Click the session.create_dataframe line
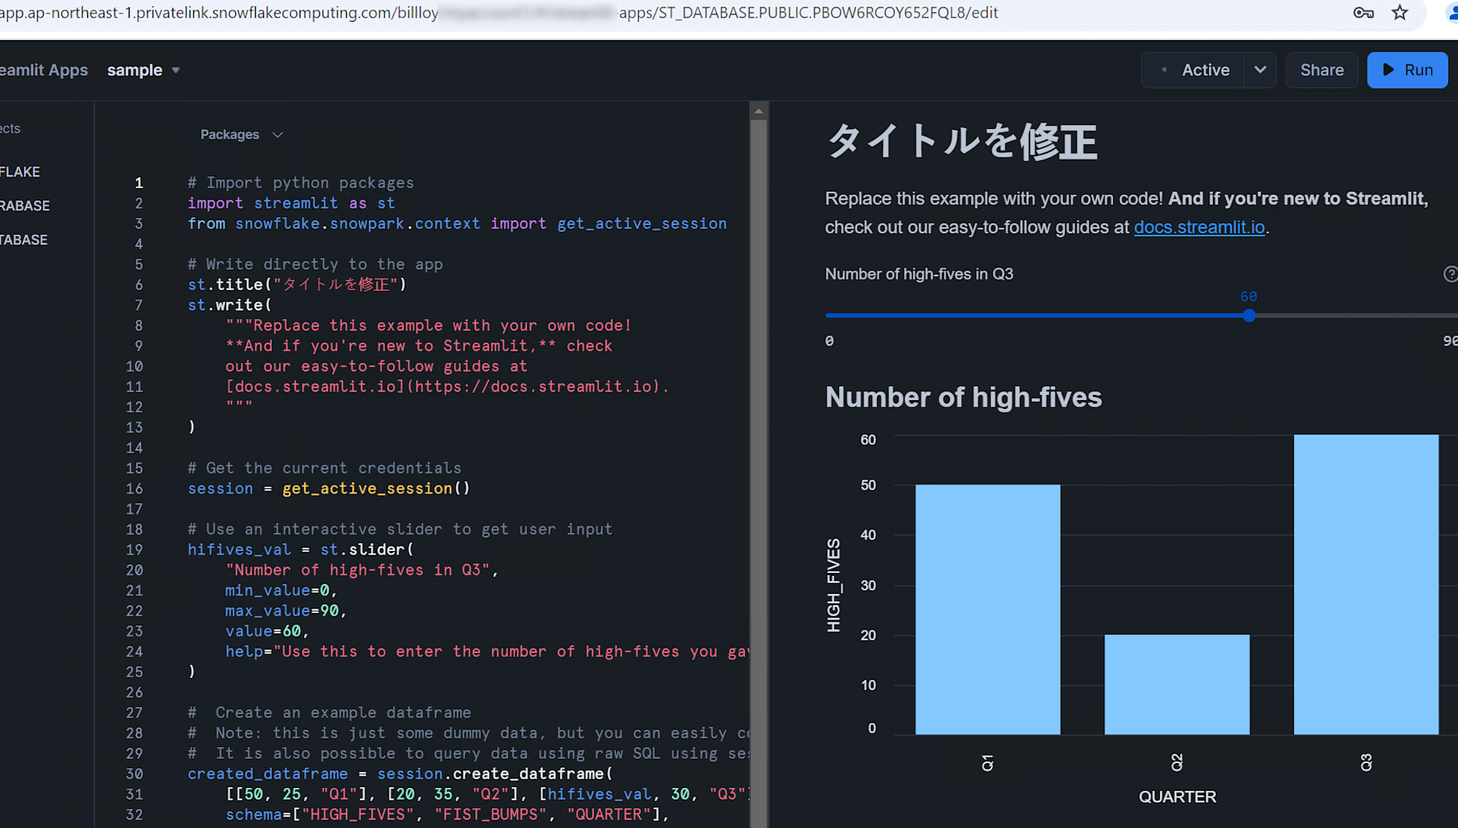 400,774
